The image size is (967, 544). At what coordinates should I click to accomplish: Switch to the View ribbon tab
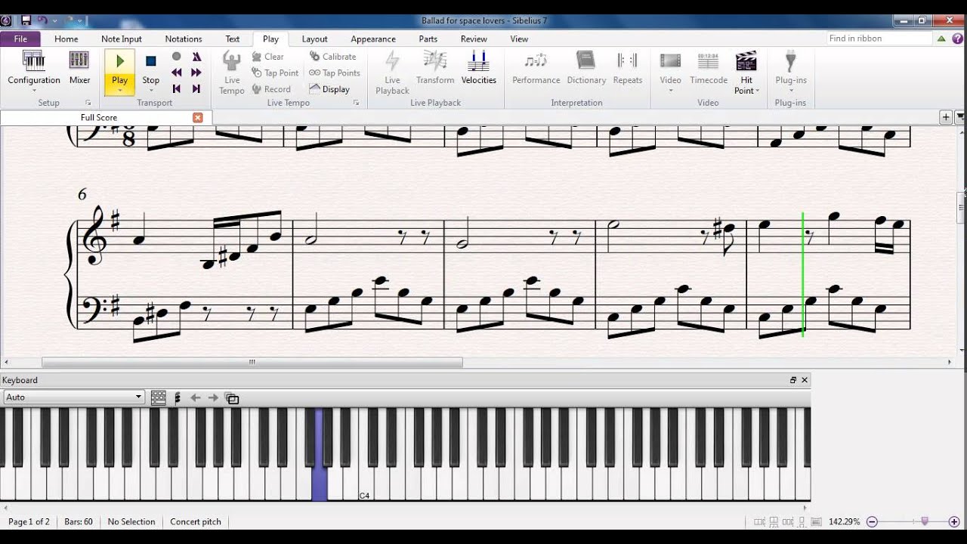(519, 39)
